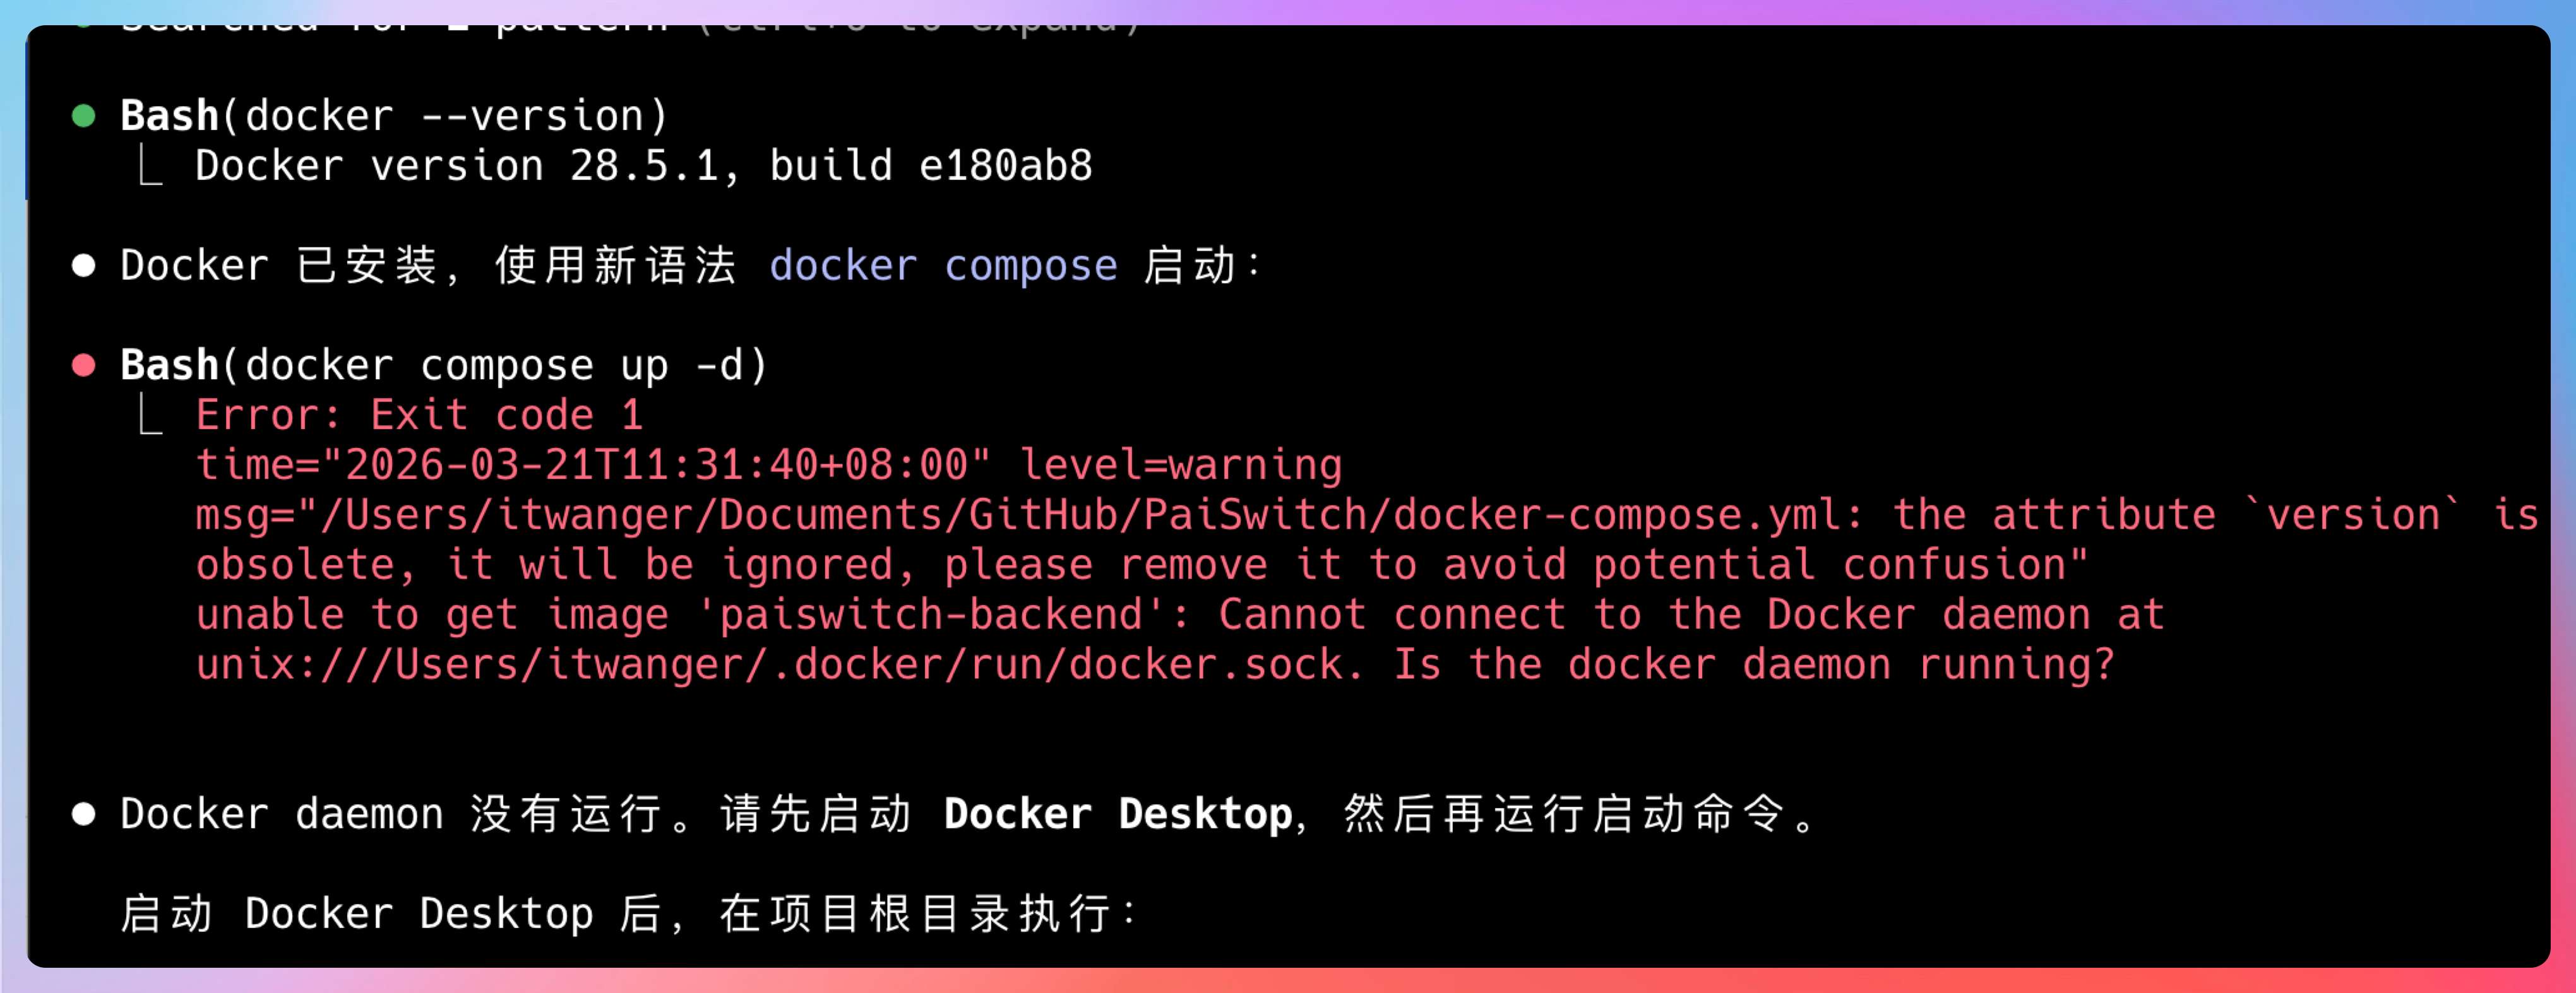Click the white bullet before "Docker 已安装"

(84, 266)
